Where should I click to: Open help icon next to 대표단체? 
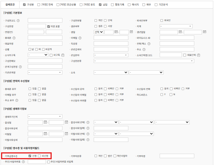click(198, 55)
